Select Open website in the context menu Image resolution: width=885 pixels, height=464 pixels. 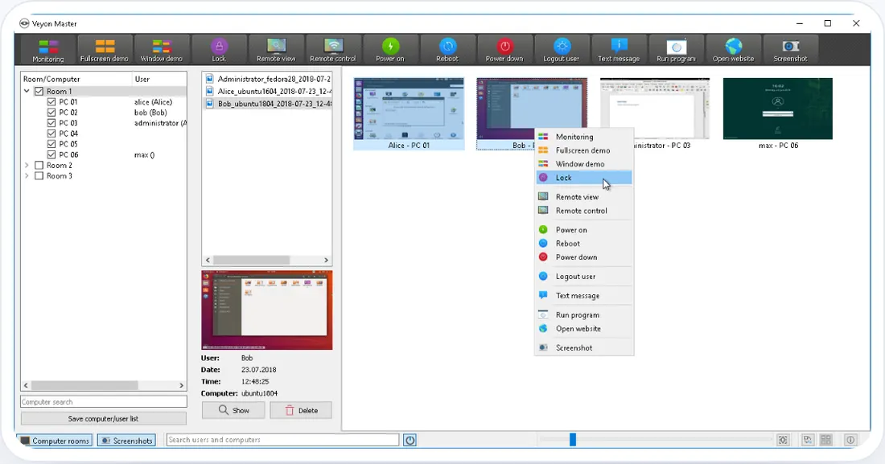pyautogui.click(x=584, y=329)
